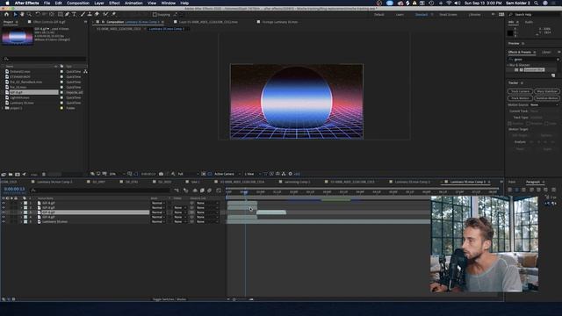This screenshot has width=562, height=316.
Task: Select the Hand tool
Action: tap(22, 14)
